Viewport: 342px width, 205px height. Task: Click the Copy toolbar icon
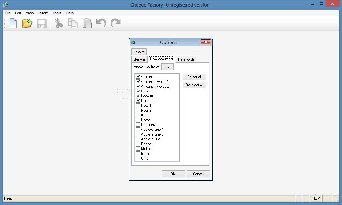(x=72, y=23)
